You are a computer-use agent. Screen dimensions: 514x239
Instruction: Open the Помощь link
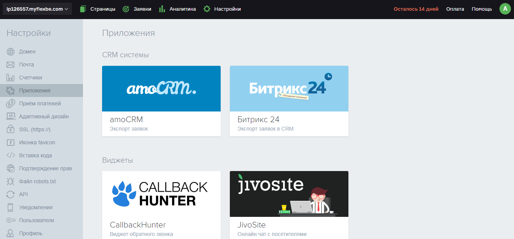point(482,9)
